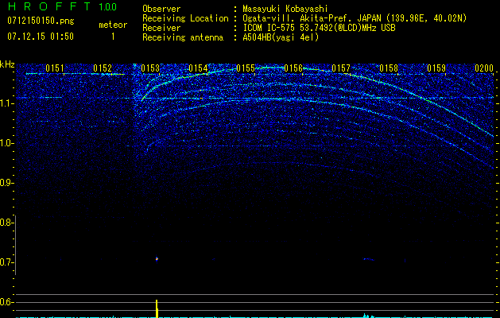Click the 0.8 kHz axis label
This screenshot has height=318, width=500.
click(6, 223)
